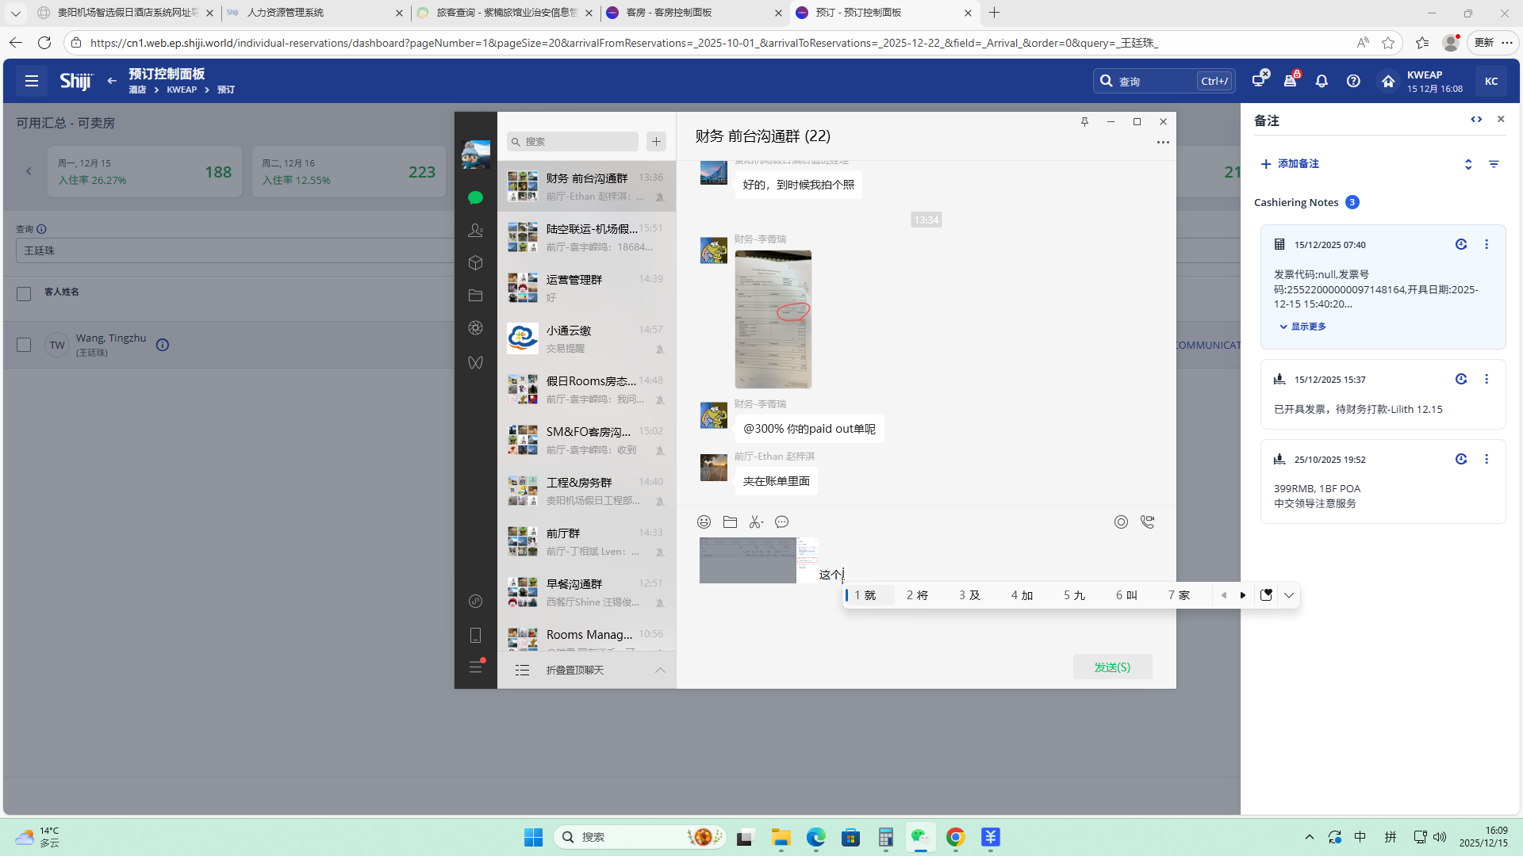Screen dimensions: 1523x856
Task: Open the help question mark icon
Action: (1353, 81)
